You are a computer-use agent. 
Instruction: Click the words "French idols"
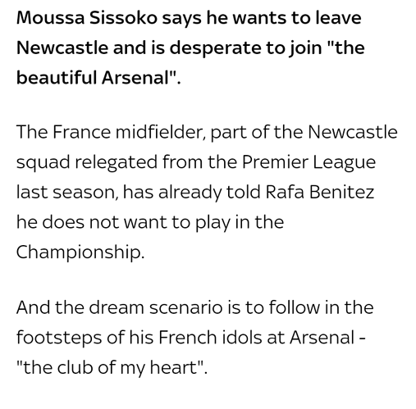pos(210,338)
